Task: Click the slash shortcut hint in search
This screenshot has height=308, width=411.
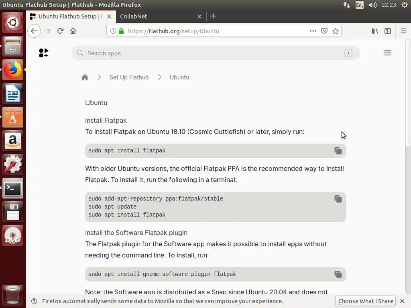Action: [348, 53]
